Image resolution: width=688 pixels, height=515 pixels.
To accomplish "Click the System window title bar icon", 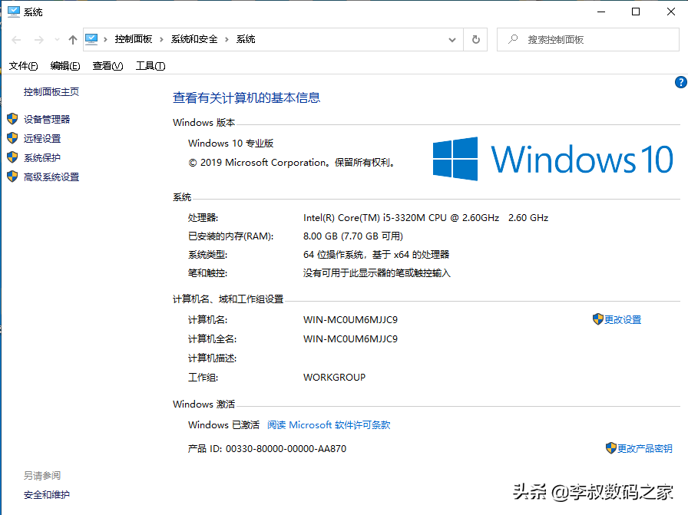I will (14, 12).
